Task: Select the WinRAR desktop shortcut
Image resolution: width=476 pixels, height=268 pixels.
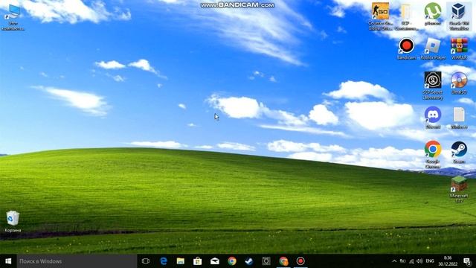Action: (x=459, y=48)
